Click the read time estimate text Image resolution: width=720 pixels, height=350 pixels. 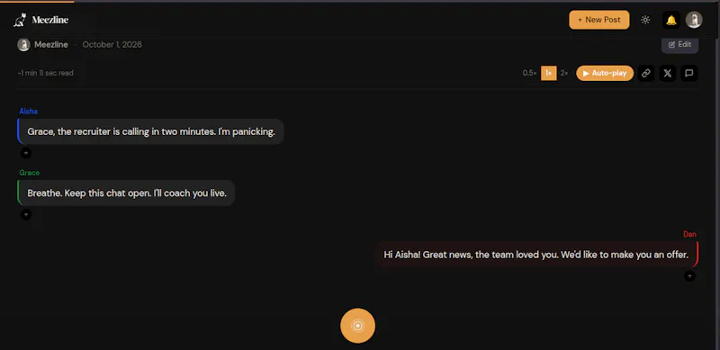pyautogui.click(x=46, y=73)
